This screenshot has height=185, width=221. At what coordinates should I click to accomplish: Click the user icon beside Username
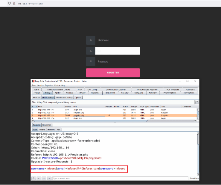tap(90, 40)
